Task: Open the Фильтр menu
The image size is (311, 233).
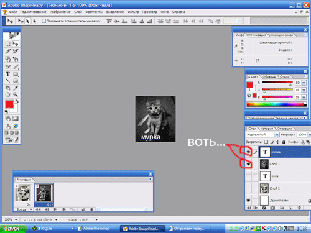Action: (x=133, y=12)
